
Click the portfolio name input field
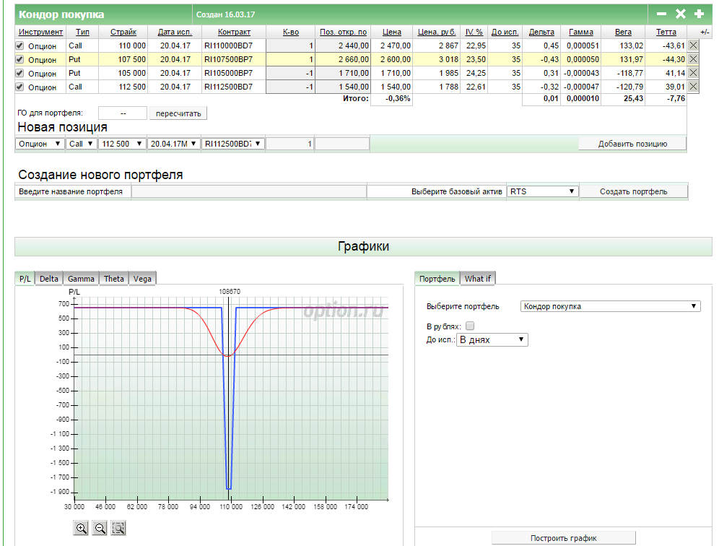(x=249, y=191)
